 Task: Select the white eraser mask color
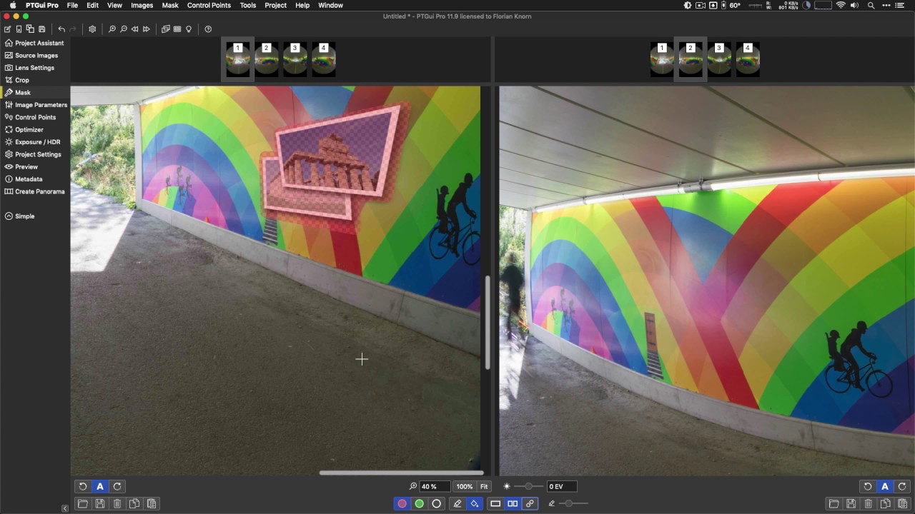click(437, 503)
